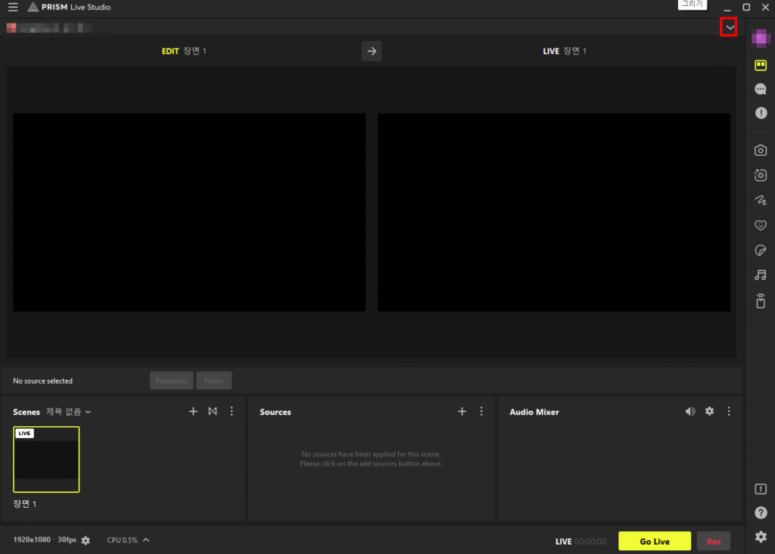
Task: Open the giphy sticker leaf icon
Action: (761, 250)
